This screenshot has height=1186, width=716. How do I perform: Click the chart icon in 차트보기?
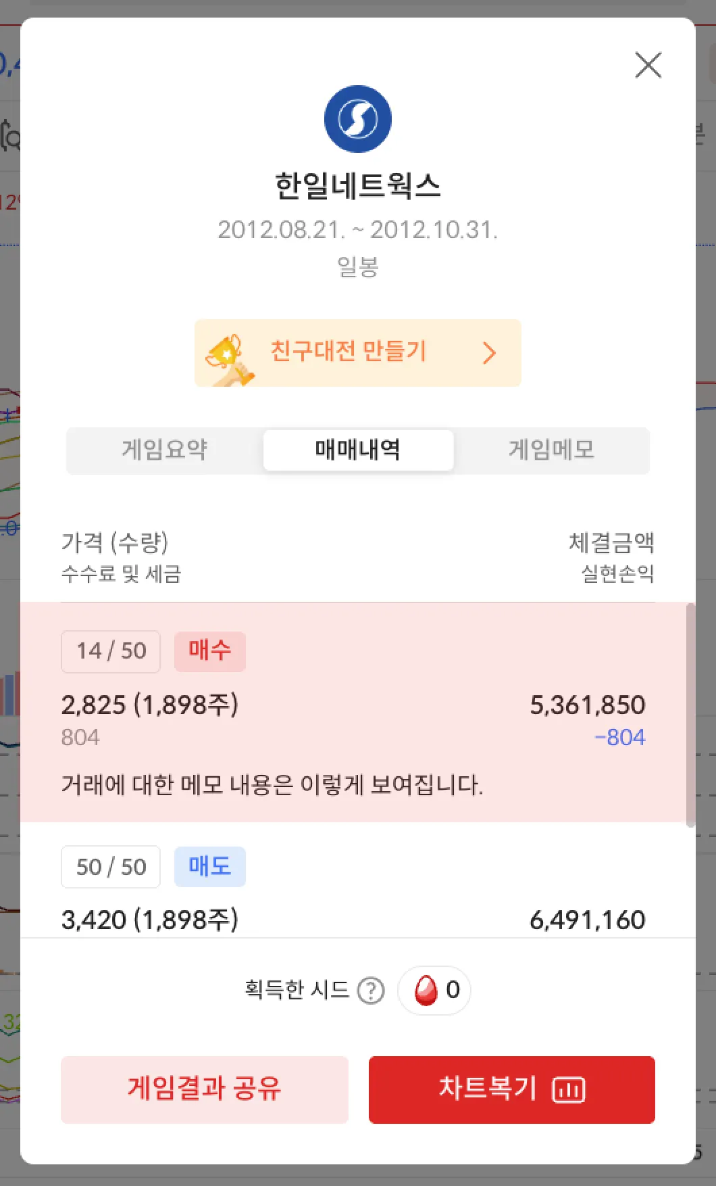click(569, 1090)
